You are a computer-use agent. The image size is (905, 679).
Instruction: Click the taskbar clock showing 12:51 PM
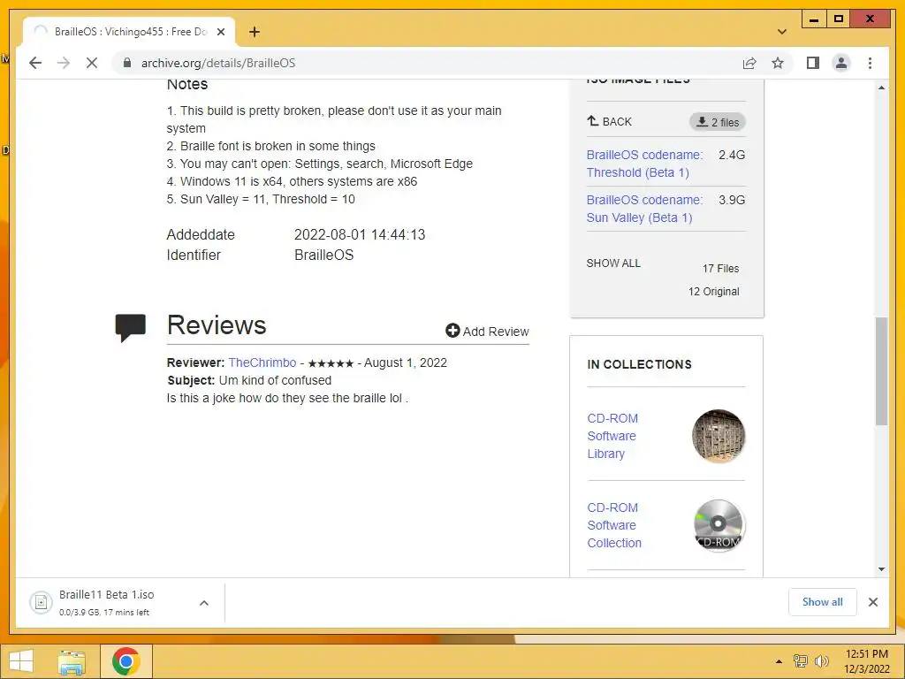(x=866, y=661)
